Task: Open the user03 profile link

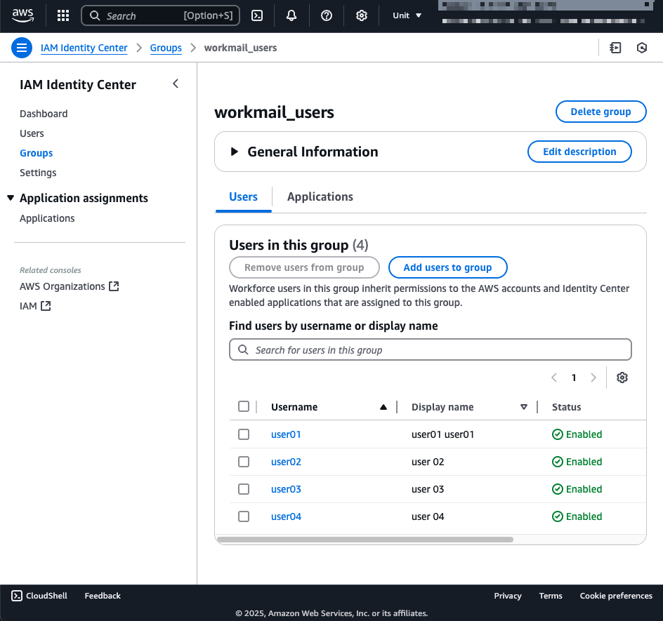Action: 286,488
